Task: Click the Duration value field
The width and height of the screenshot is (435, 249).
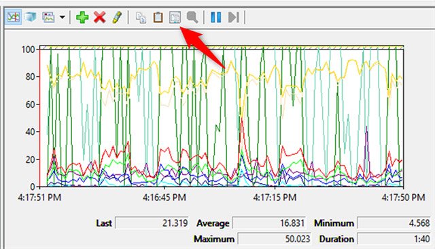Action: pos(394,239)
